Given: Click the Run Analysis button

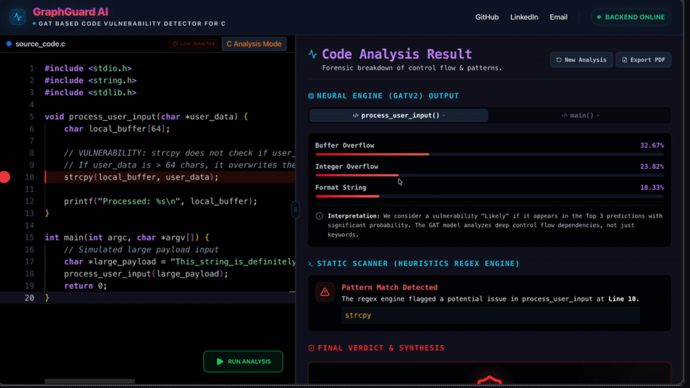Looking at the screenshot, I should (x=243, y=361).
